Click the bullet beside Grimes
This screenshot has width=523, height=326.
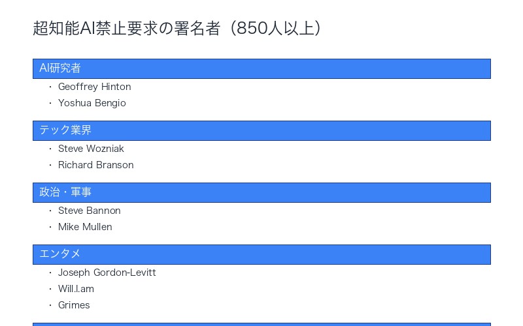(50, 305)
